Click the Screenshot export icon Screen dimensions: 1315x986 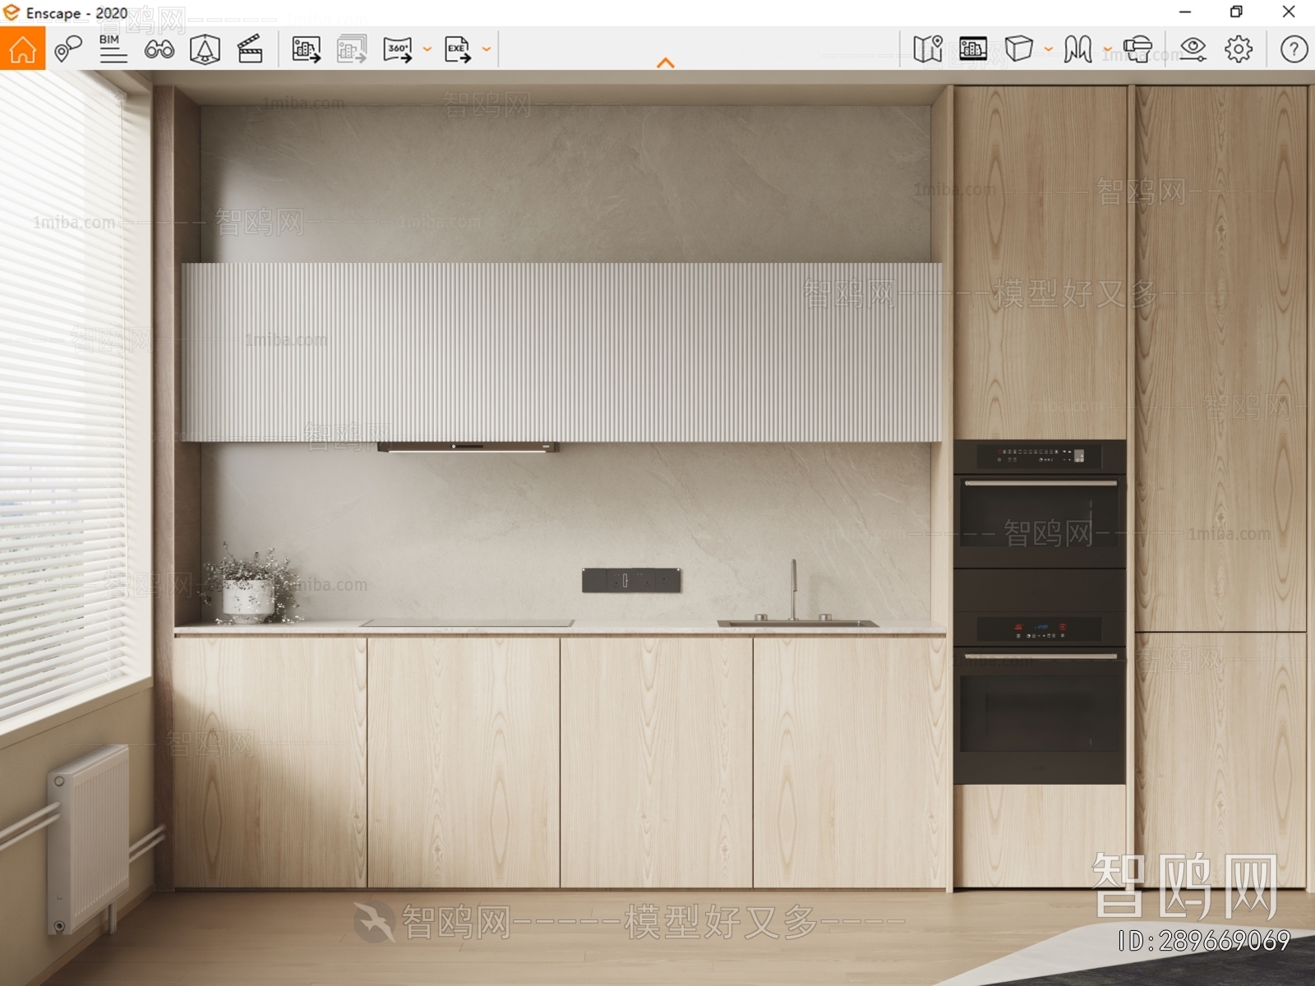(307, 49)
